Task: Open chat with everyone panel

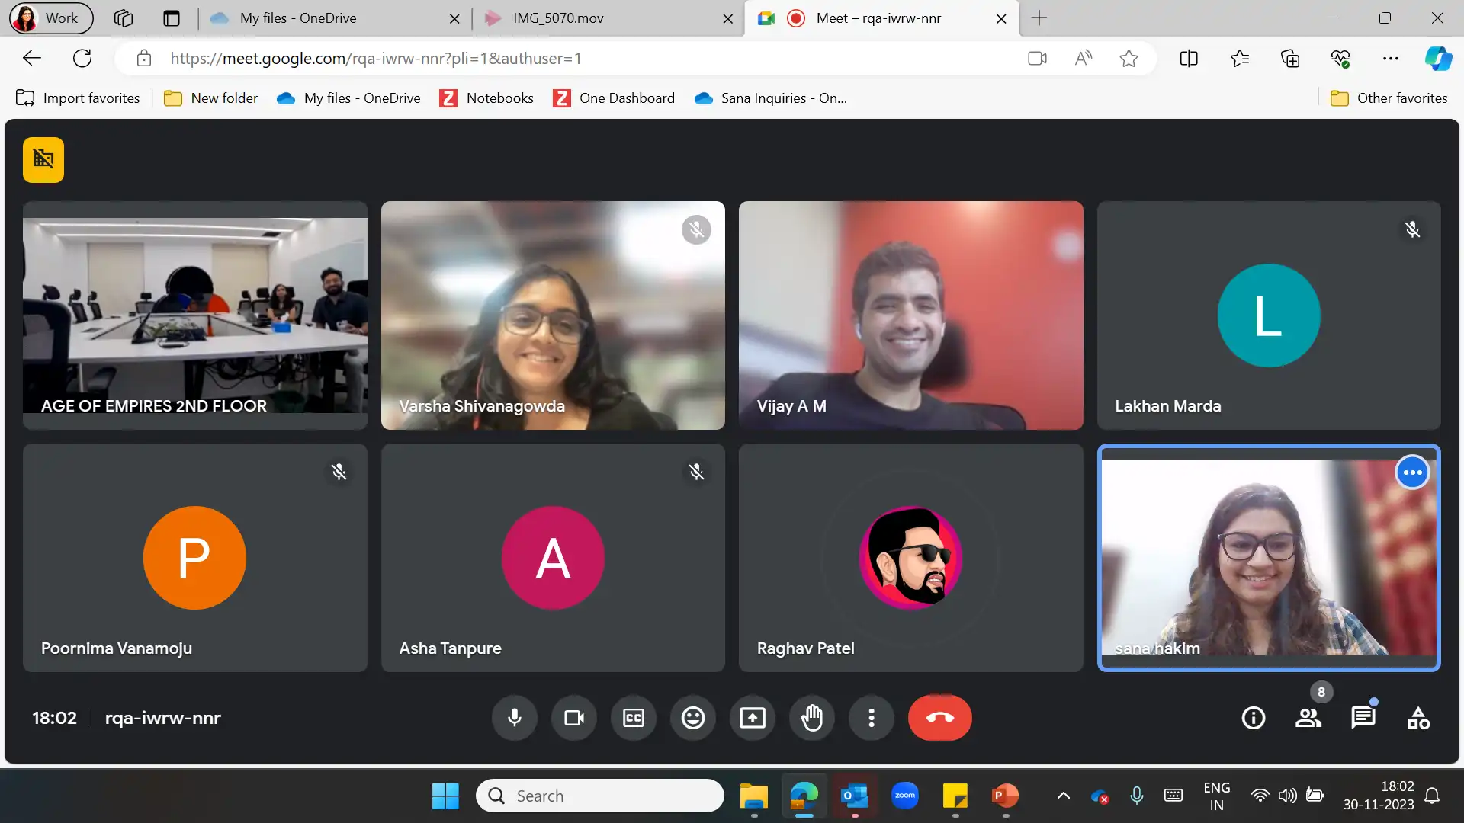Action: pos(1363,718)
